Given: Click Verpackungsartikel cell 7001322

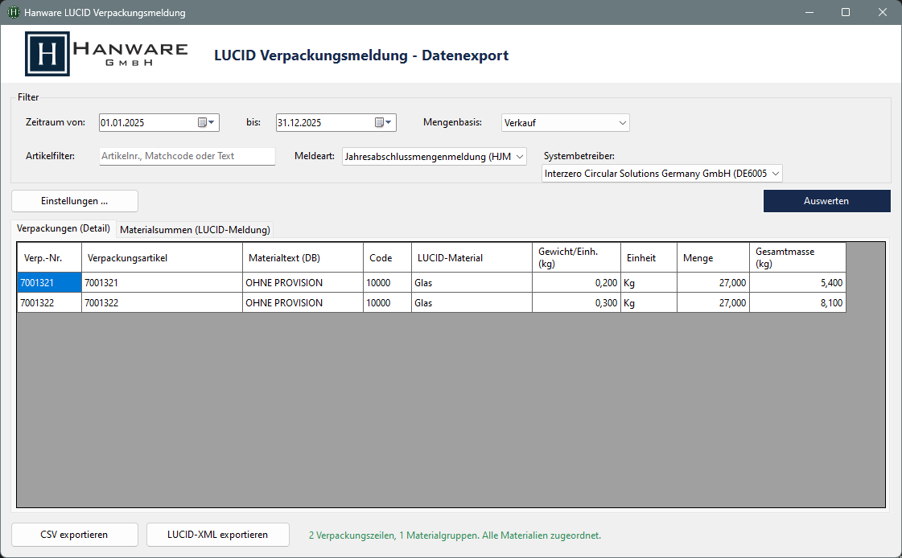Looking at the screenshot, I should pyautogui.click(x=163, y=303).
